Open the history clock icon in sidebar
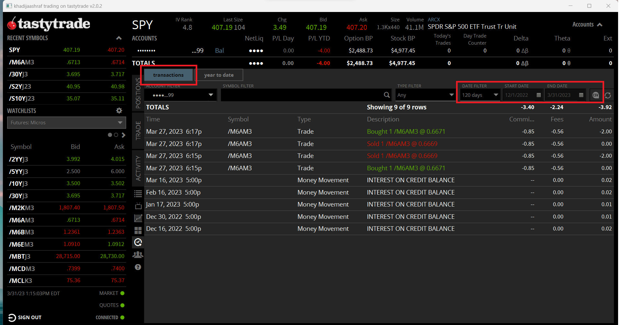Viewport: 621px width, 325px height. pyautogui.click(x=138, y=242)
